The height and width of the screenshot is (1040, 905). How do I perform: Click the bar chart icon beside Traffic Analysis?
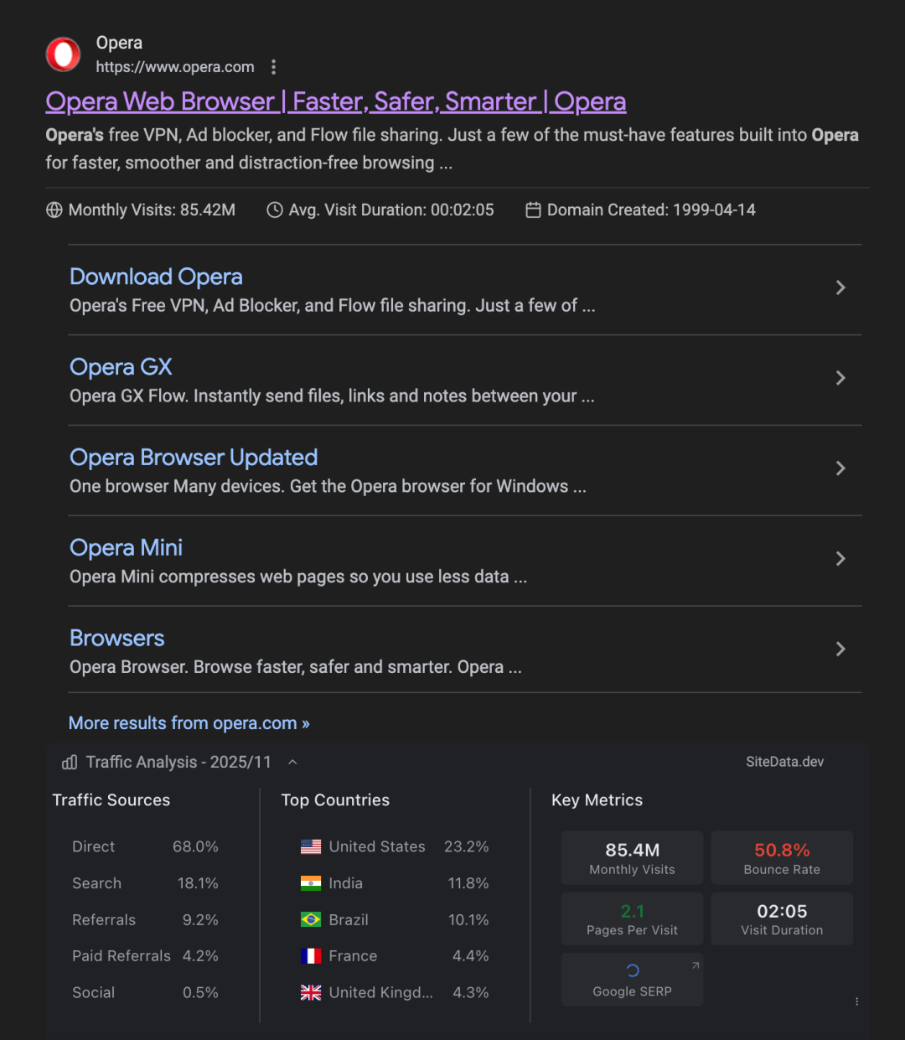pyautogui.click(x=70, y=763)
